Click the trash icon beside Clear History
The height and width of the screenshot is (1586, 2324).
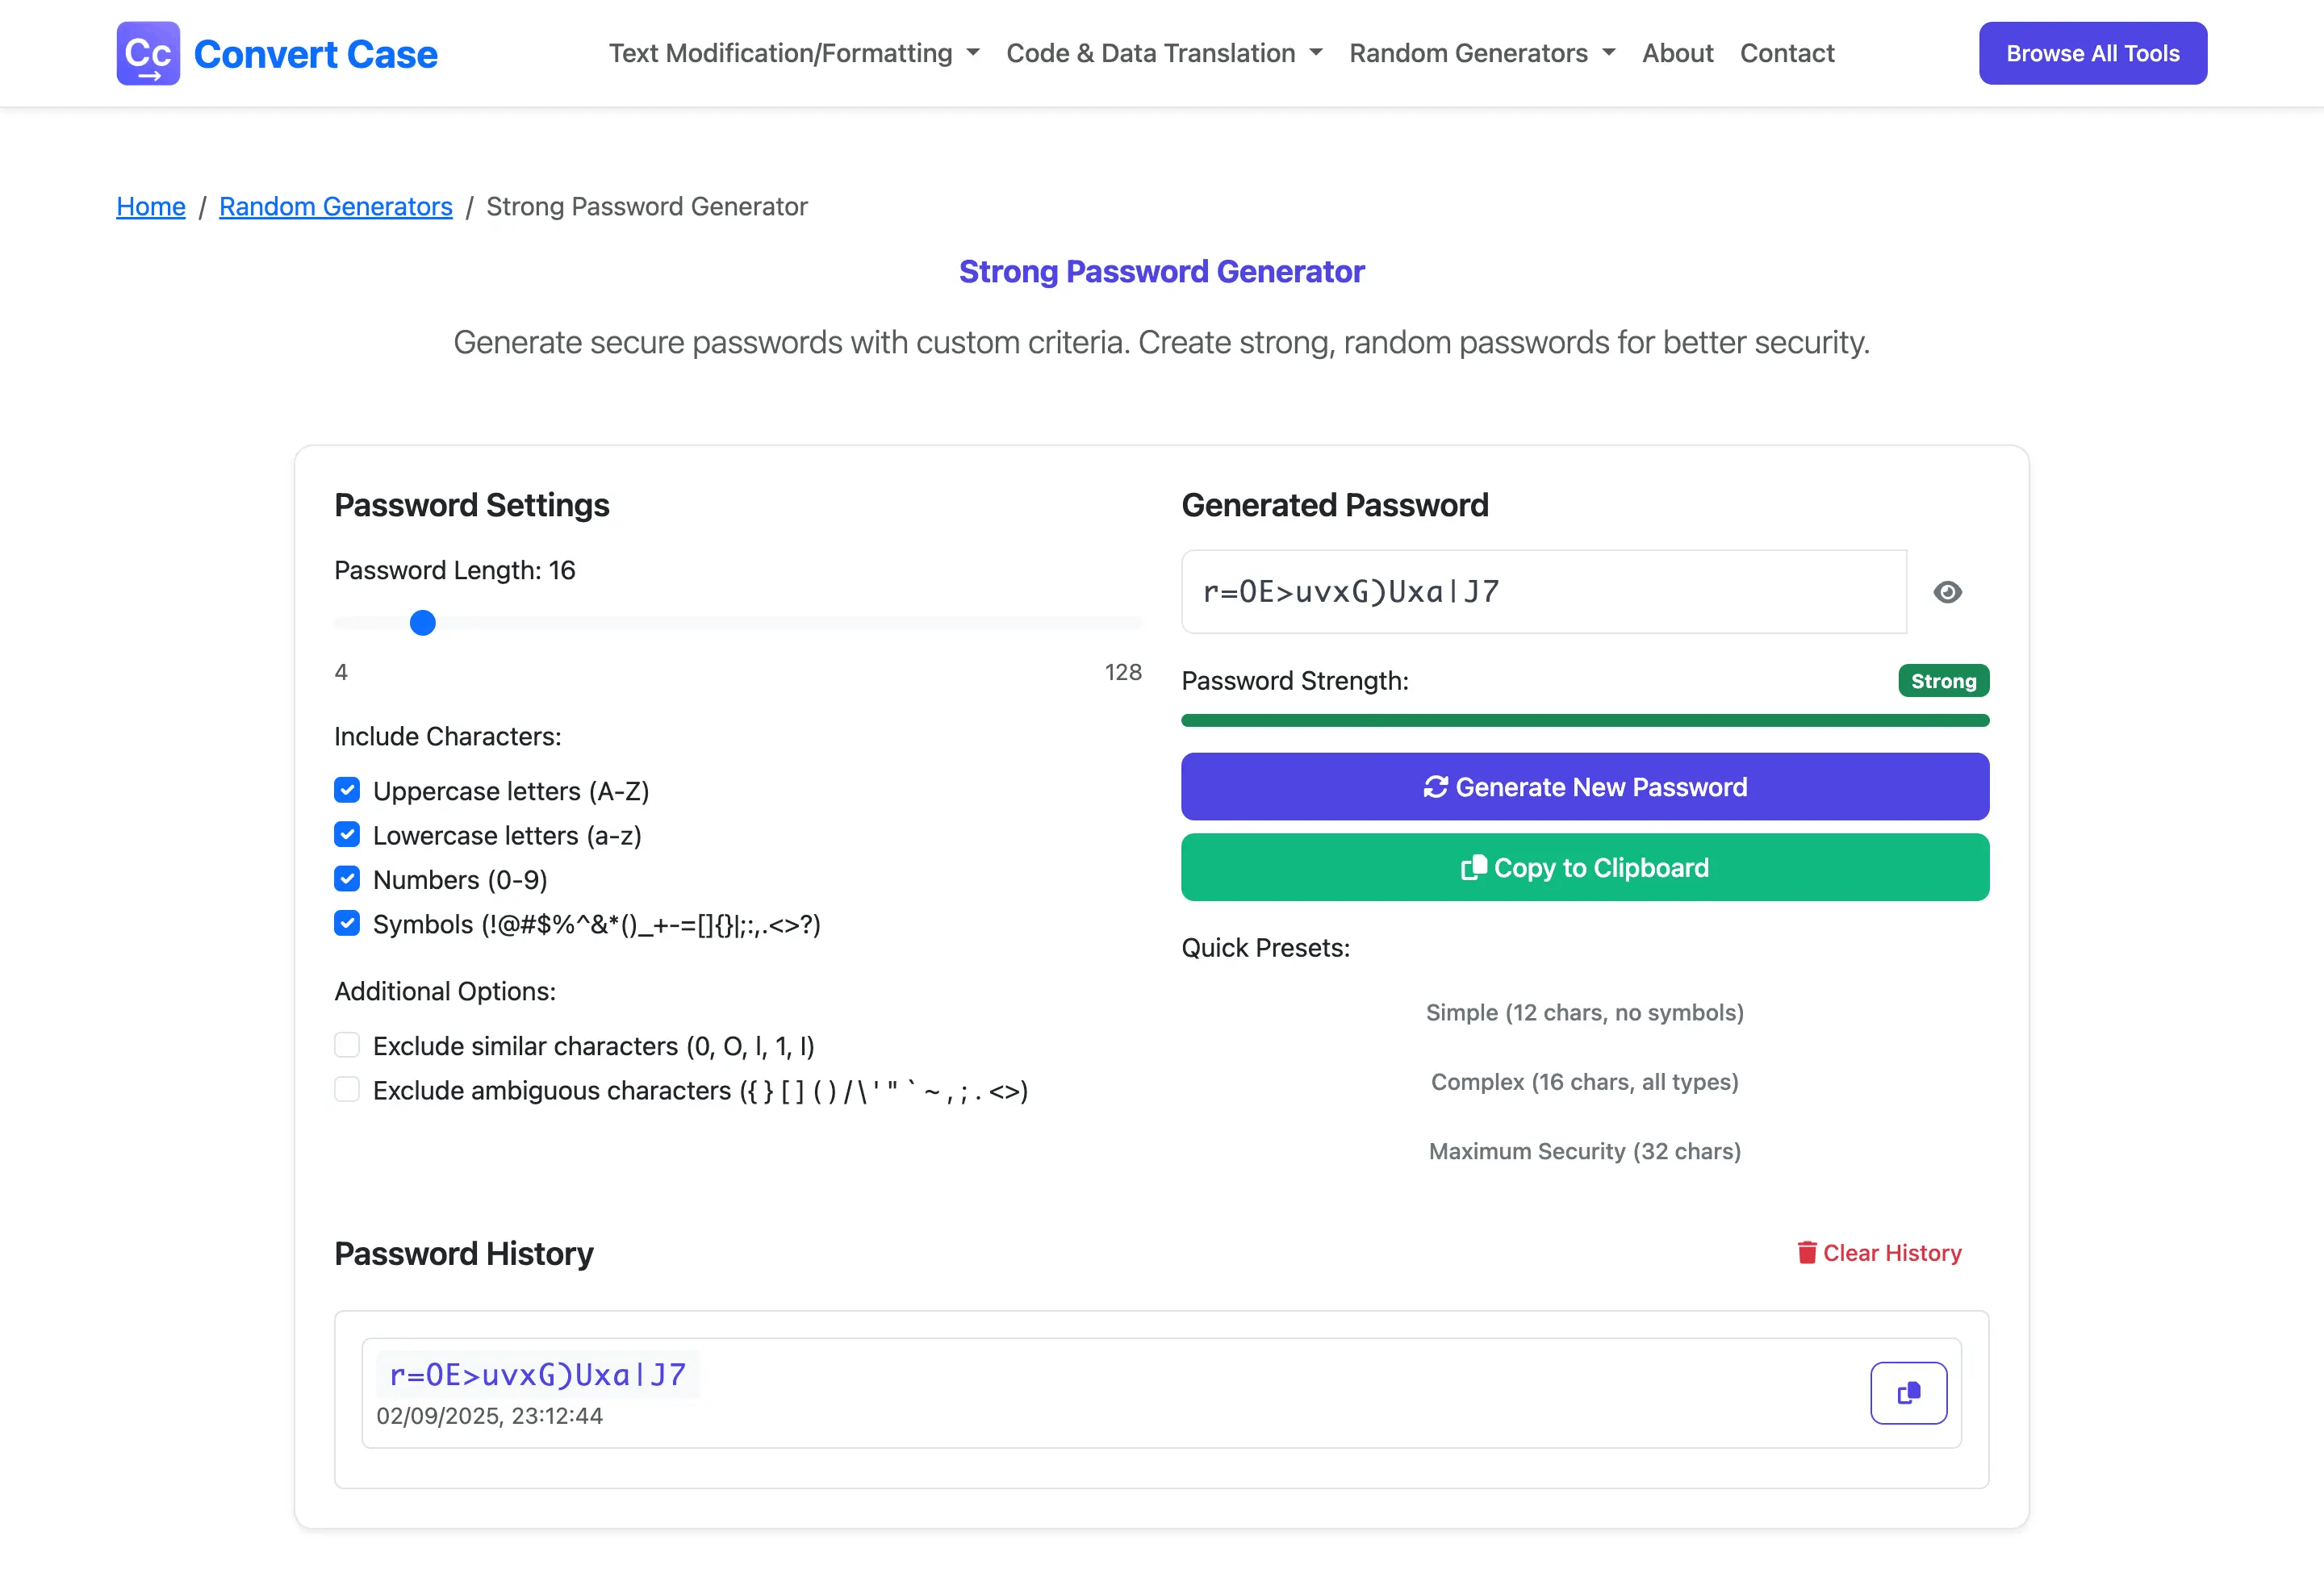click(x=1806, y=1253)
